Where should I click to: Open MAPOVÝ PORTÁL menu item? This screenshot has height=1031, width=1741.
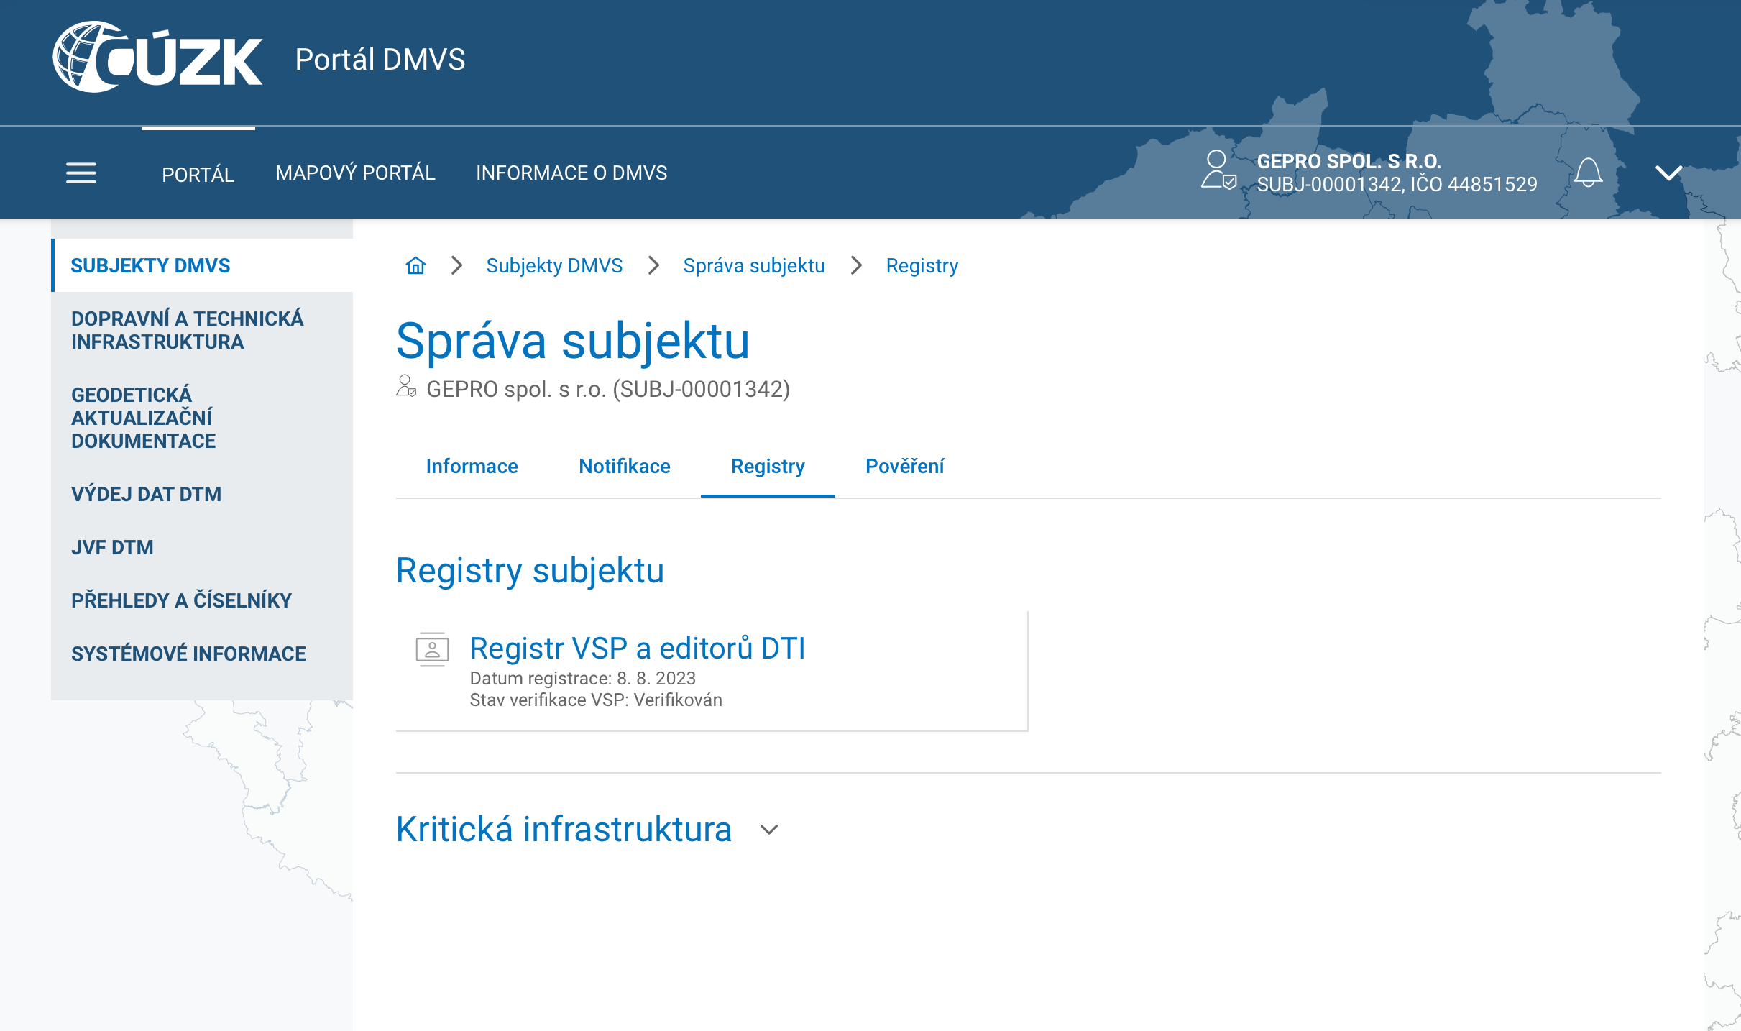point(355,173)
